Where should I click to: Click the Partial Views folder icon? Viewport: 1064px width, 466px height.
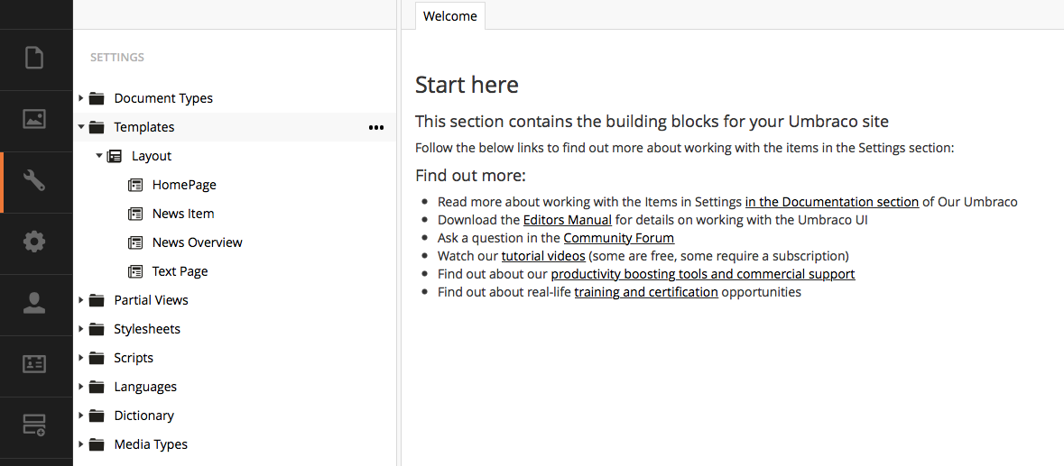(97, 300)
